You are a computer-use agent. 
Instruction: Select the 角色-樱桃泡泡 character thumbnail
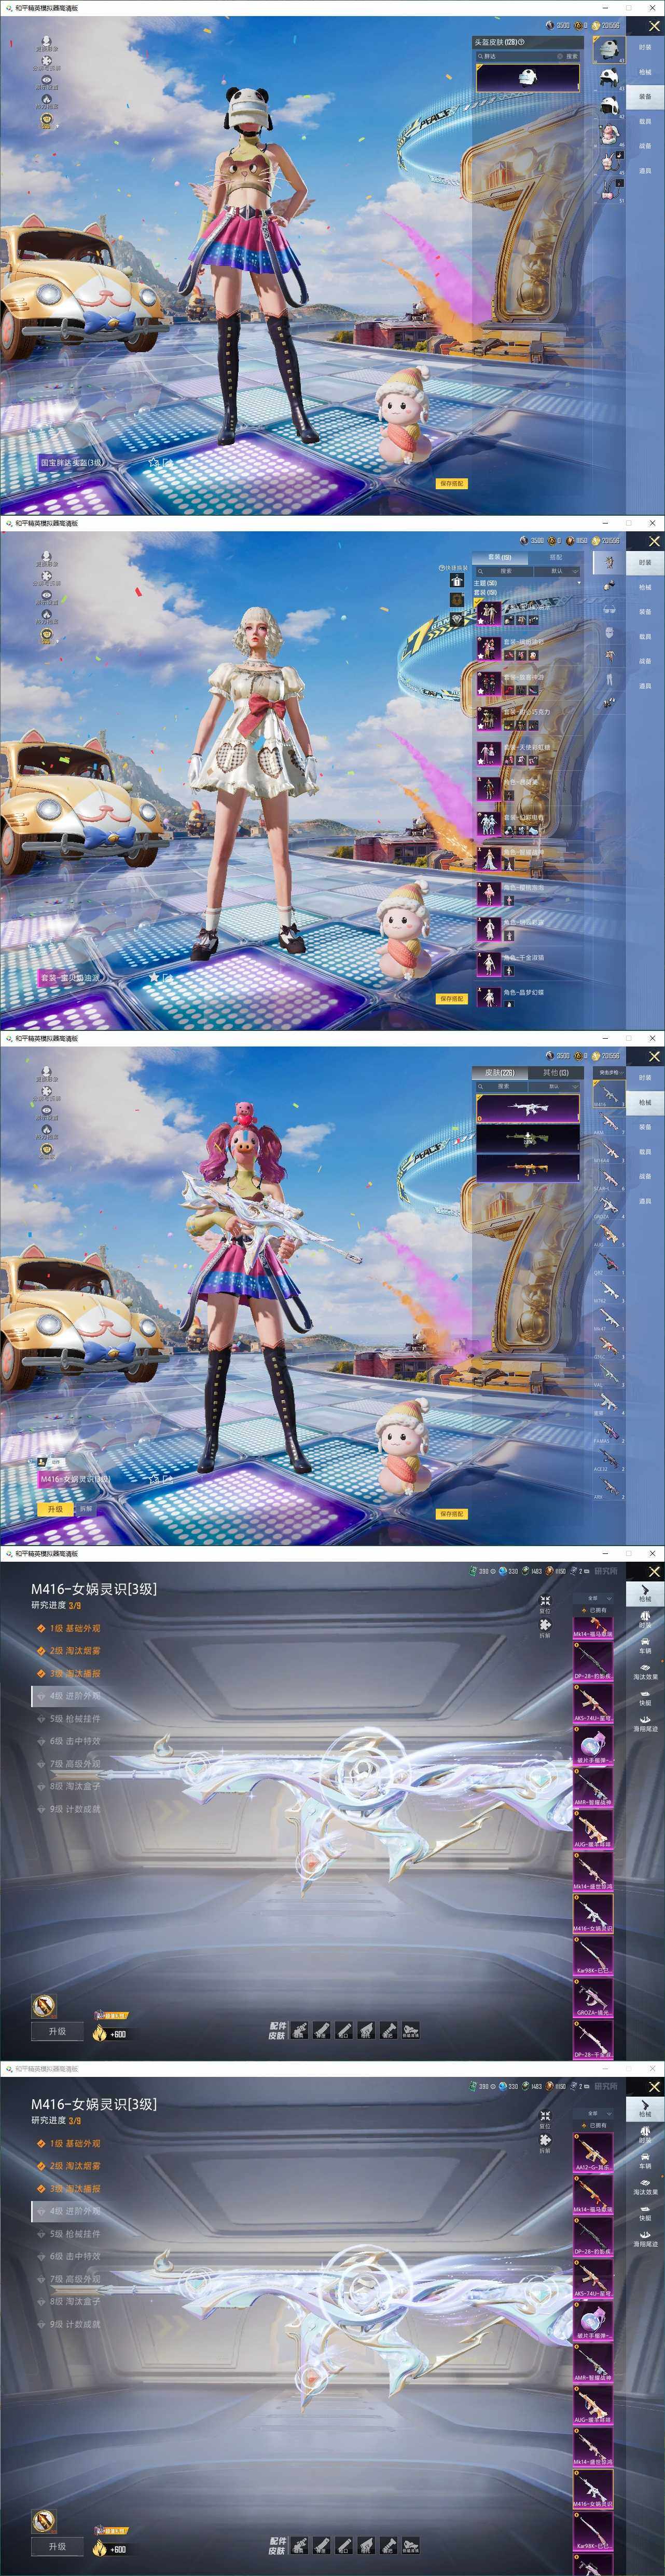(488, 893)
